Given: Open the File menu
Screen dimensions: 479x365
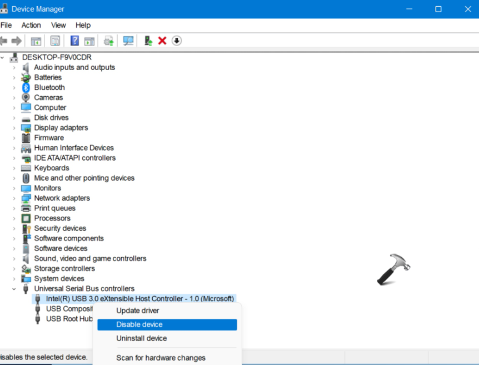Looking at the screenshot, I should point(6,25).
